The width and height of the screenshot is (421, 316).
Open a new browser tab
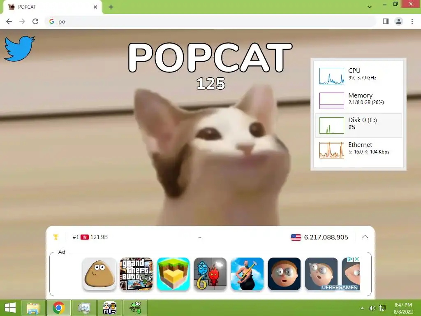(x=111, y=7)
